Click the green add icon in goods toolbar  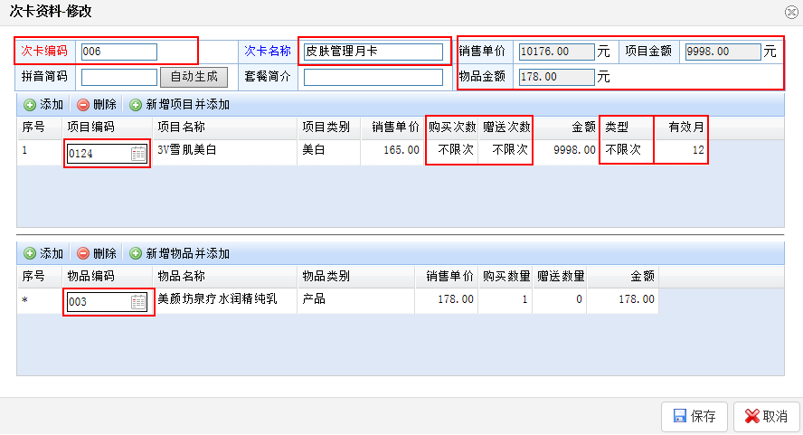pyautogui.click(x=29, y=253)
